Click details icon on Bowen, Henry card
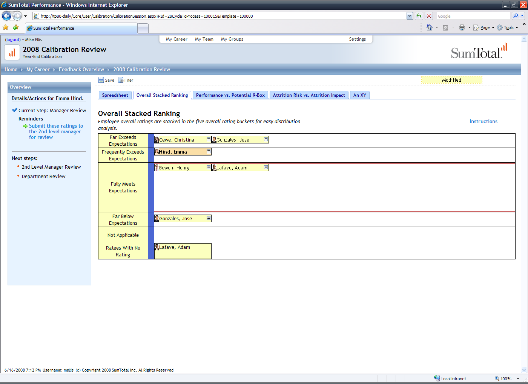Screen dimensions: 528x384 209,167
